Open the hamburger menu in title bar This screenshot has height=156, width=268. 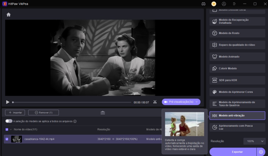click(x=234, y=4)
